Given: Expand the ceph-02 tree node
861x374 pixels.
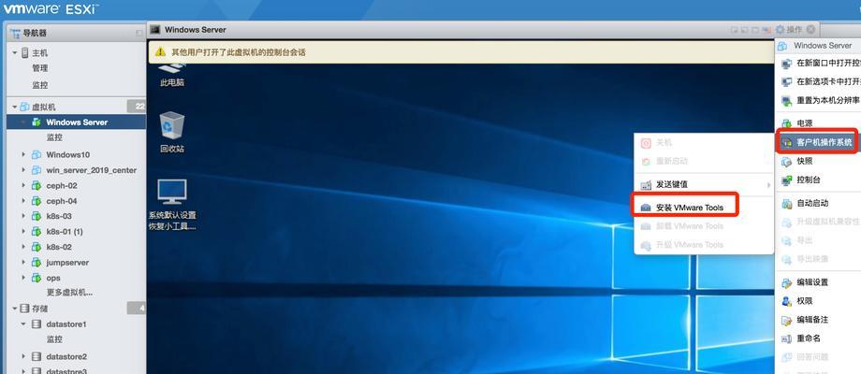Looking at the screenshot, I should point(23,185).
